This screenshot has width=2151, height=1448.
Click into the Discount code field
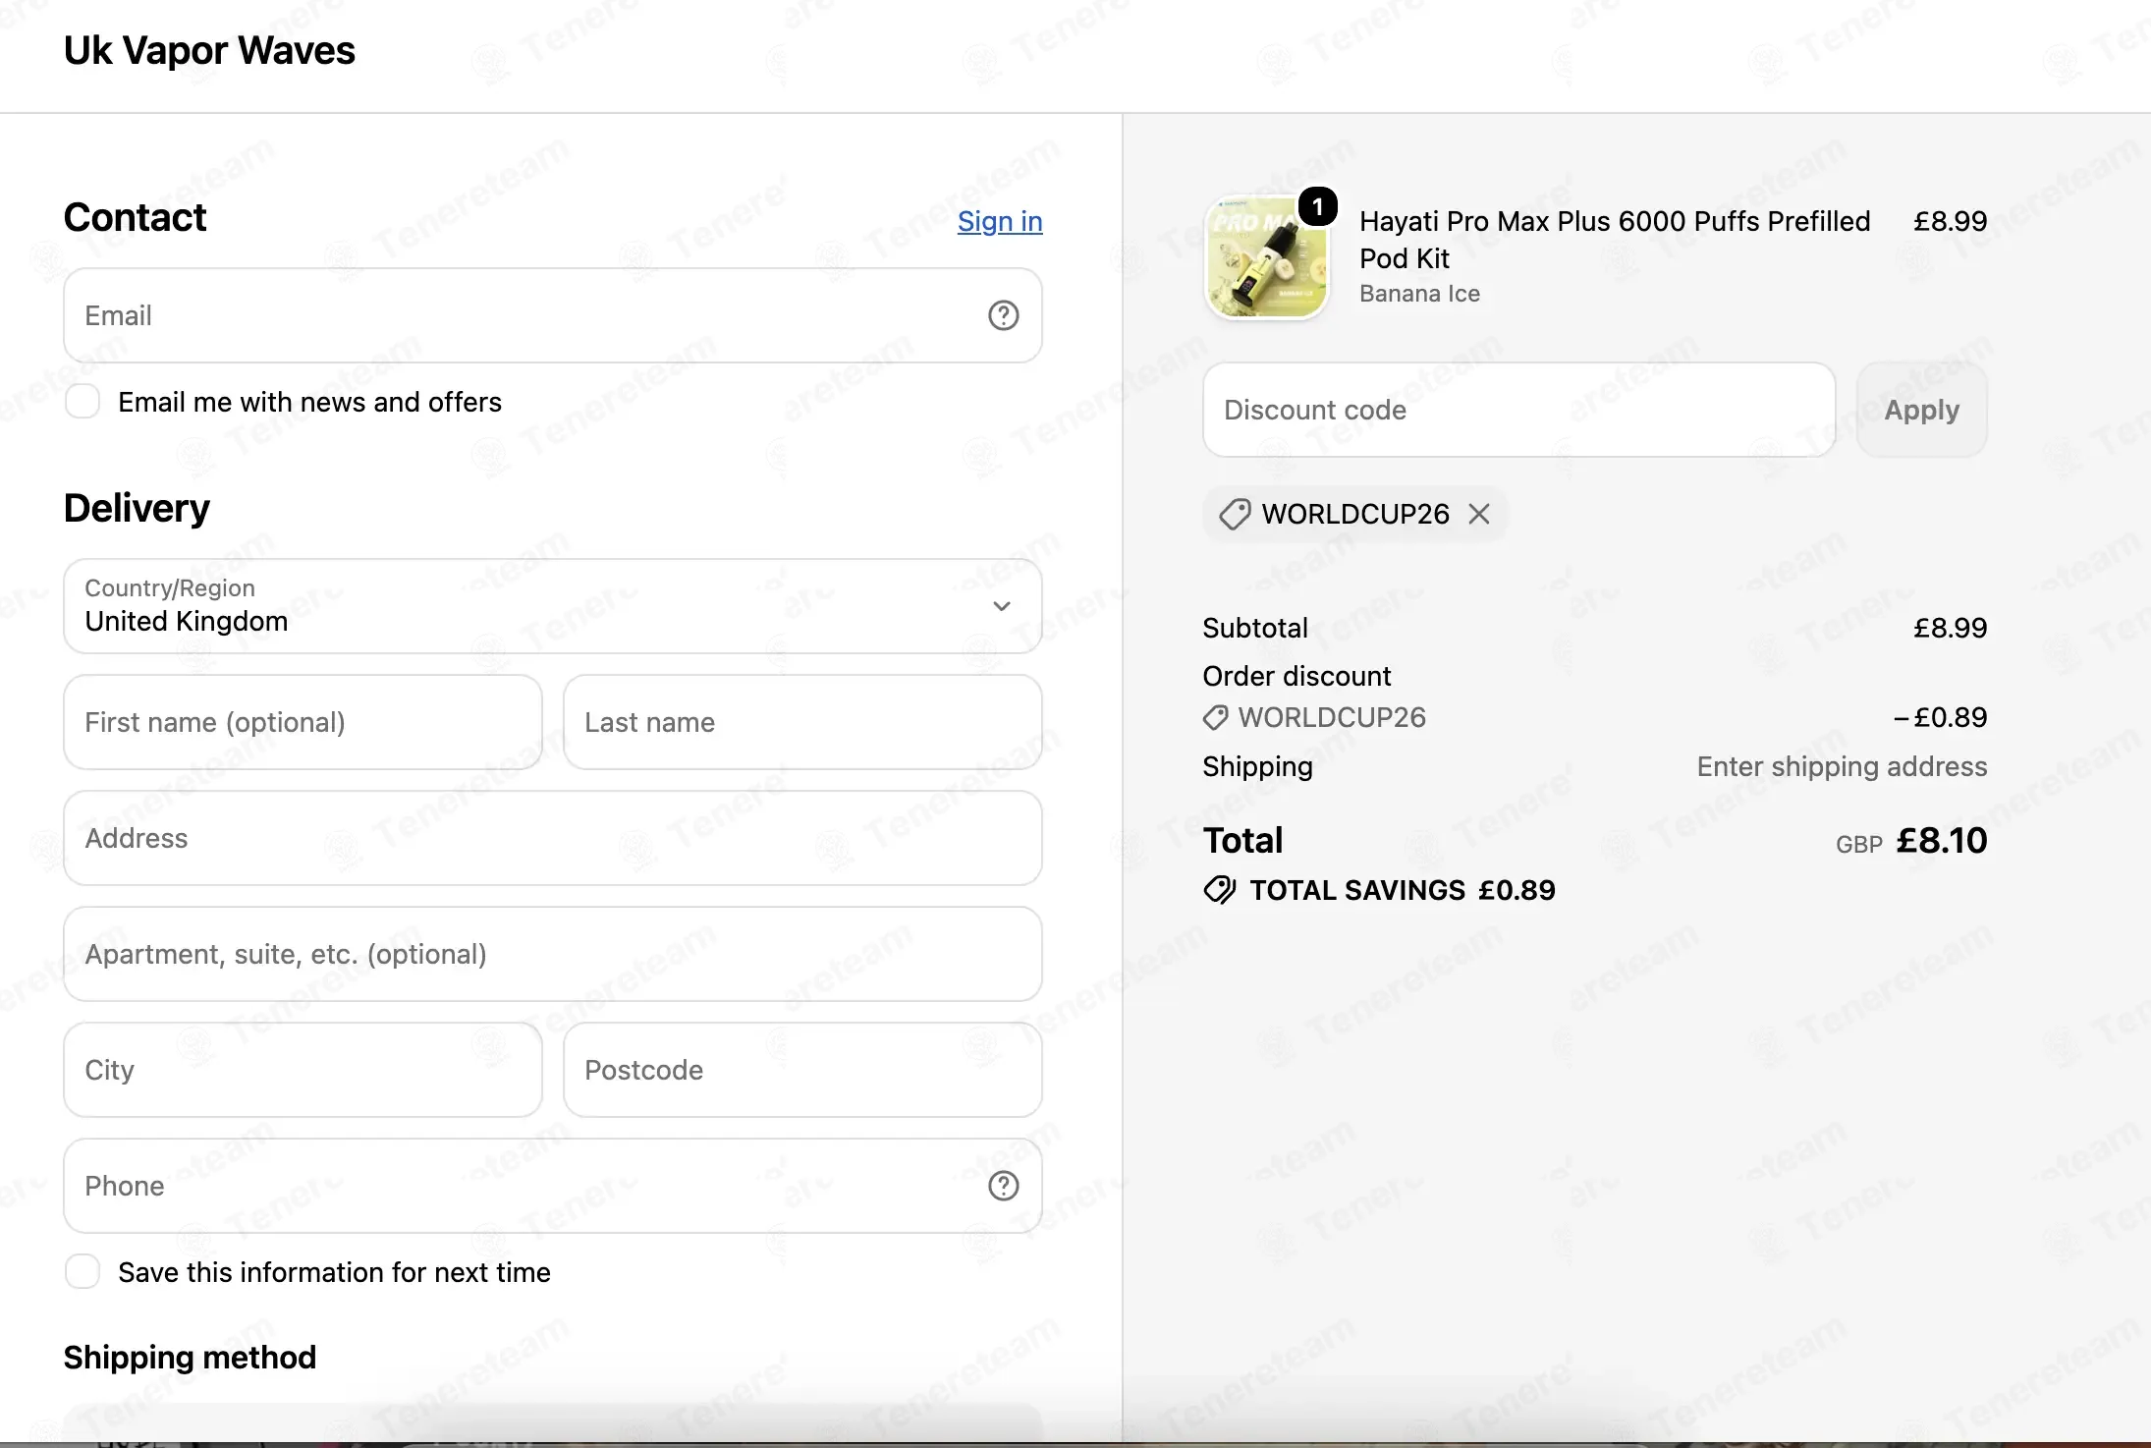(x=1518, y=410)
